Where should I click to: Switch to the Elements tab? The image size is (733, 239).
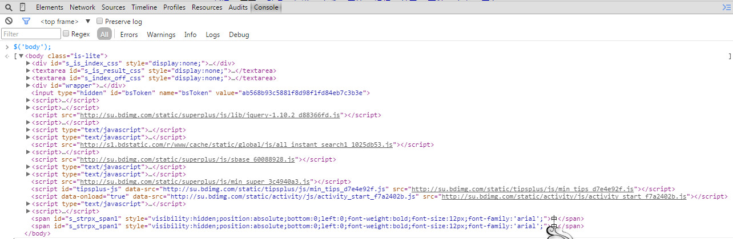pyautogui.click(x=50, y=7)
